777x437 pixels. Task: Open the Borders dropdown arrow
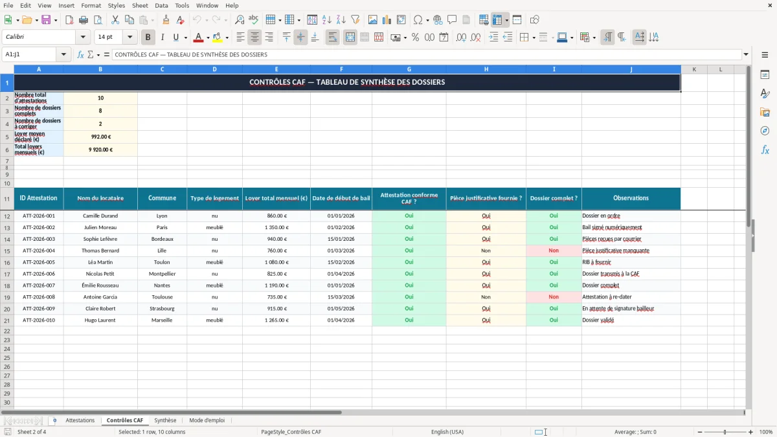(534, 38)
